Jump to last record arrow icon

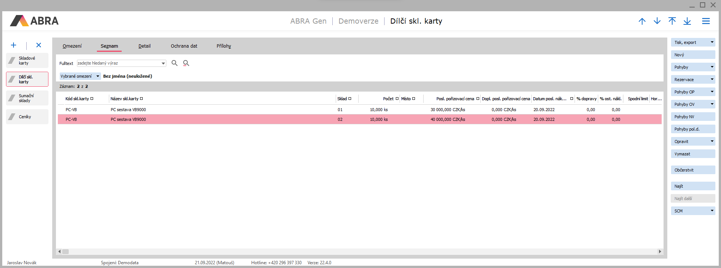687,21
